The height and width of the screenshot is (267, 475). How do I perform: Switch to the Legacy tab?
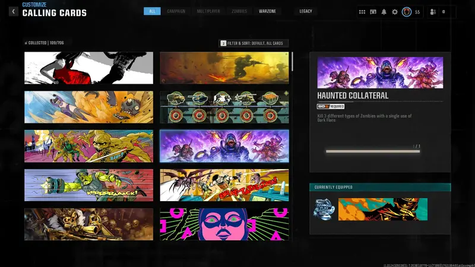click(306, 11)
